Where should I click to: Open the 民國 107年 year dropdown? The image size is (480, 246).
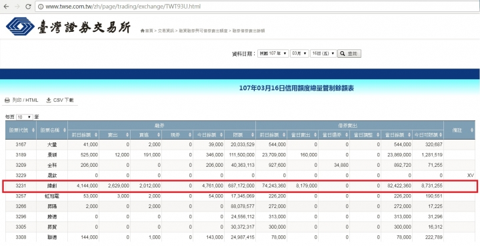pyautogui.click(x=273, y=53)
